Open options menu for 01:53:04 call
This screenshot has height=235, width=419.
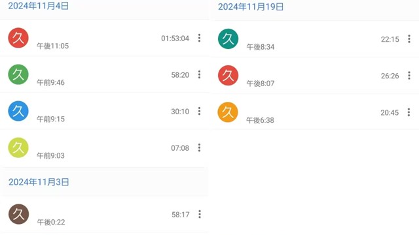[x=199, y=38]
